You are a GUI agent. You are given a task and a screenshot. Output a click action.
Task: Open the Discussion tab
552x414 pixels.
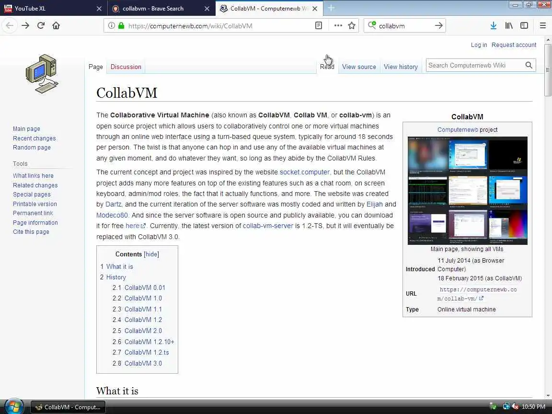(x=126, y=67)
